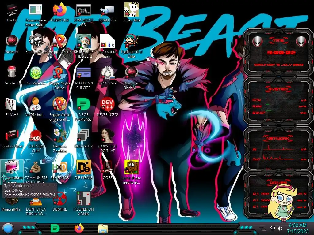Click the Start orb button

8,229
